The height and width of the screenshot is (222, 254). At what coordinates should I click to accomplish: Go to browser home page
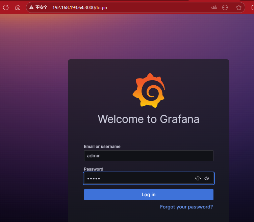pos(18,7)
